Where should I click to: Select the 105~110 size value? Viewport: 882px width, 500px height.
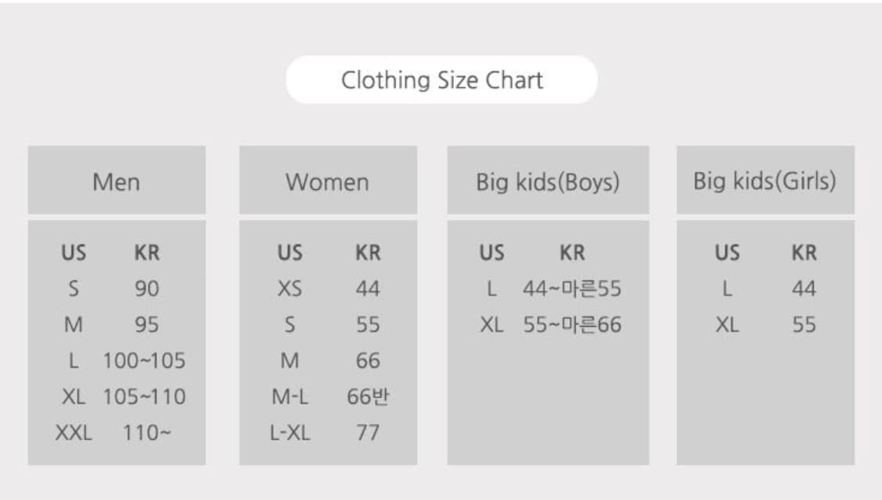pyautogui.click(x=144, y=397)
